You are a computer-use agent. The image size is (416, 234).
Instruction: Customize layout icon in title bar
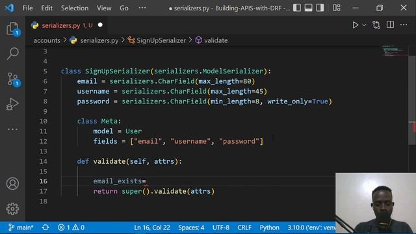pos(337,8)
